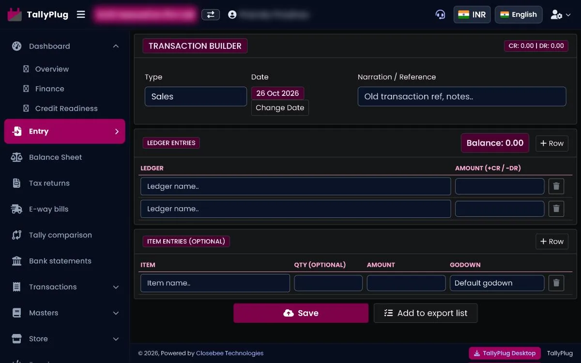Click the Change Date button

[280, 107]
